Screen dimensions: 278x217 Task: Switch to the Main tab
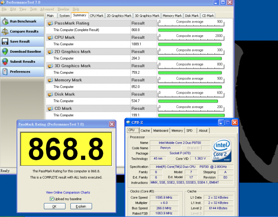coord(51,16)
